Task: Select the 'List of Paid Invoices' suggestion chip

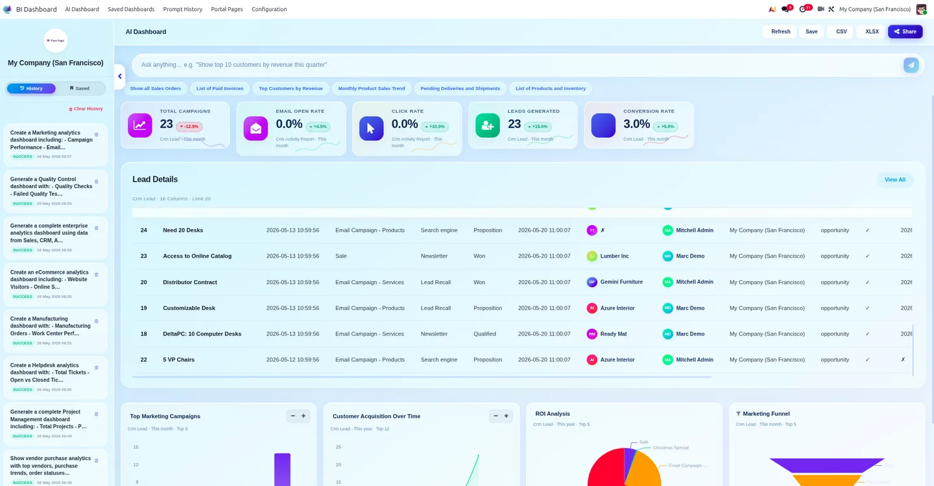Action: pyautogui.click(x=220, y=88)
